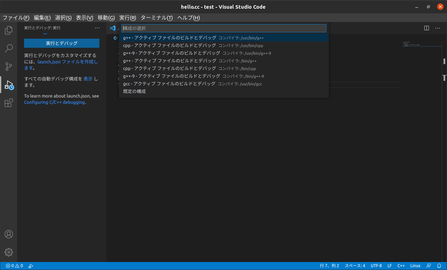Select gcc configuration with /usr/bin/gcc compiler

[x=224, y=84]
